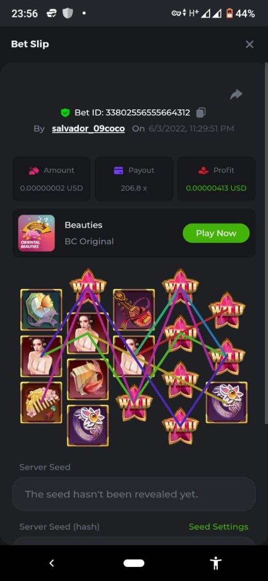Open salvador_09coco user profile
This screenshot has width=268, height=581.
coord(88,129)
